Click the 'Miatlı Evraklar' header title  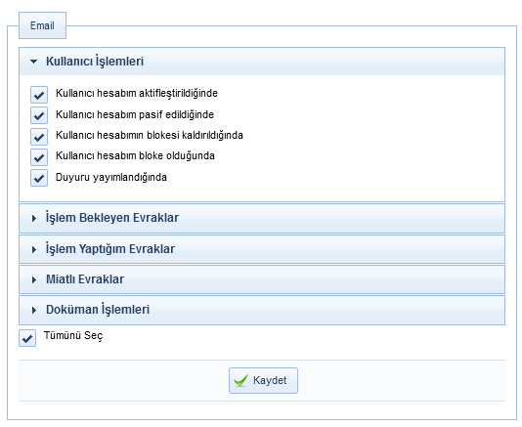[85, 279]
